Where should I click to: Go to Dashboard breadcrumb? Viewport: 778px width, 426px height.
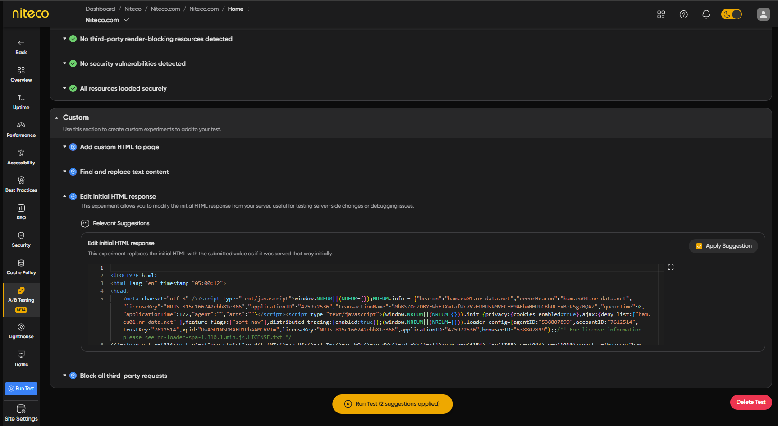[x=100, y=9]
